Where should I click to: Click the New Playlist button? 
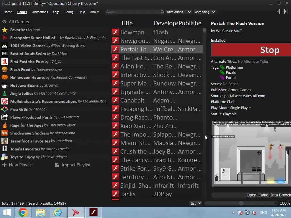(17, 165)
